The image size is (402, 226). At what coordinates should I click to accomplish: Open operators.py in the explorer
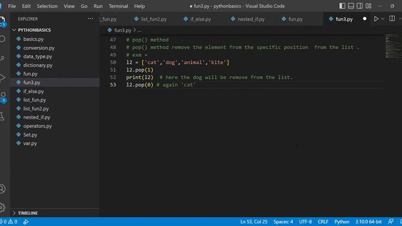click(x=38, y=126)
